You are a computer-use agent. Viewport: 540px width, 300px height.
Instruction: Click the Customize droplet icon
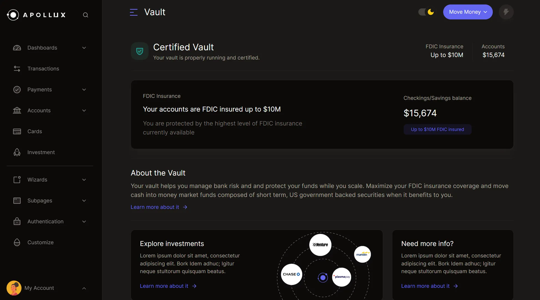[17, 242]
